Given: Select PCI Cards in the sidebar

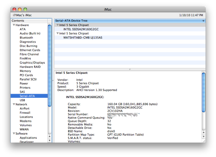Looking at the screenshot, I should [x=26, y=75].
